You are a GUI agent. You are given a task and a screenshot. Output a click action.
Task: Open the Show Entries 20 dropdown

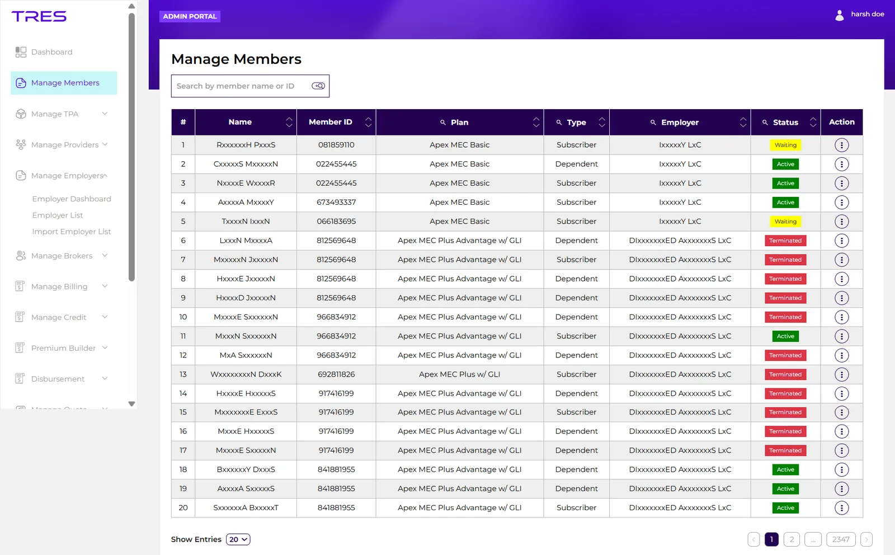(x=238, y=539)
